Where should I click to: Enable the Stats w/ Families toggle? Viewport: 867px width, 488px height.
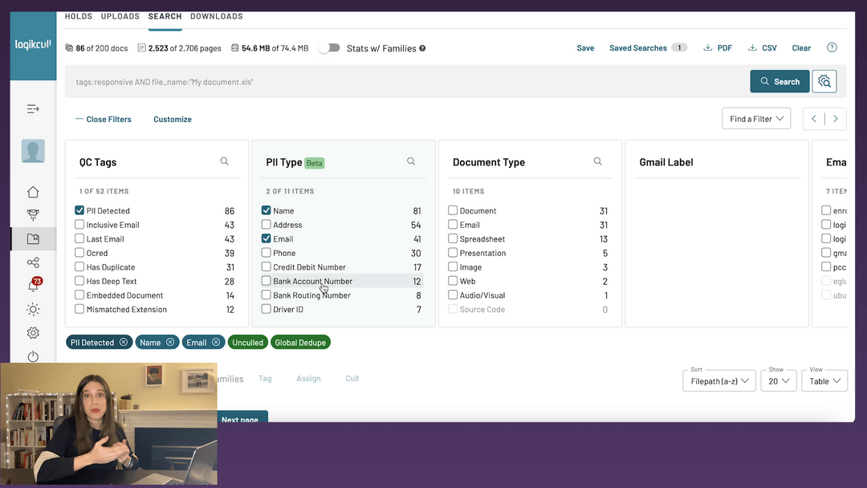(x=329, y=47)
